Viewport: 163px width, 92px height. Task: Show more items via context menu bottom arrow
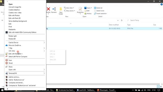click(x=7, y=89)
